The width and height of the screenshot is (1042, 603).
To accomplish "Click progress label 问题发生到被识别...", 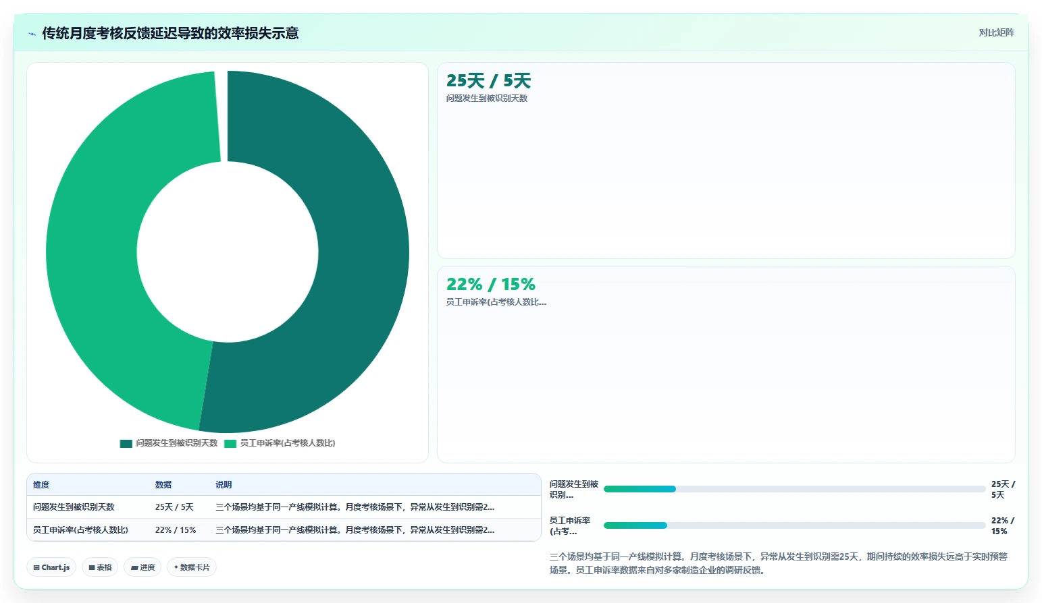I will 574,490.
